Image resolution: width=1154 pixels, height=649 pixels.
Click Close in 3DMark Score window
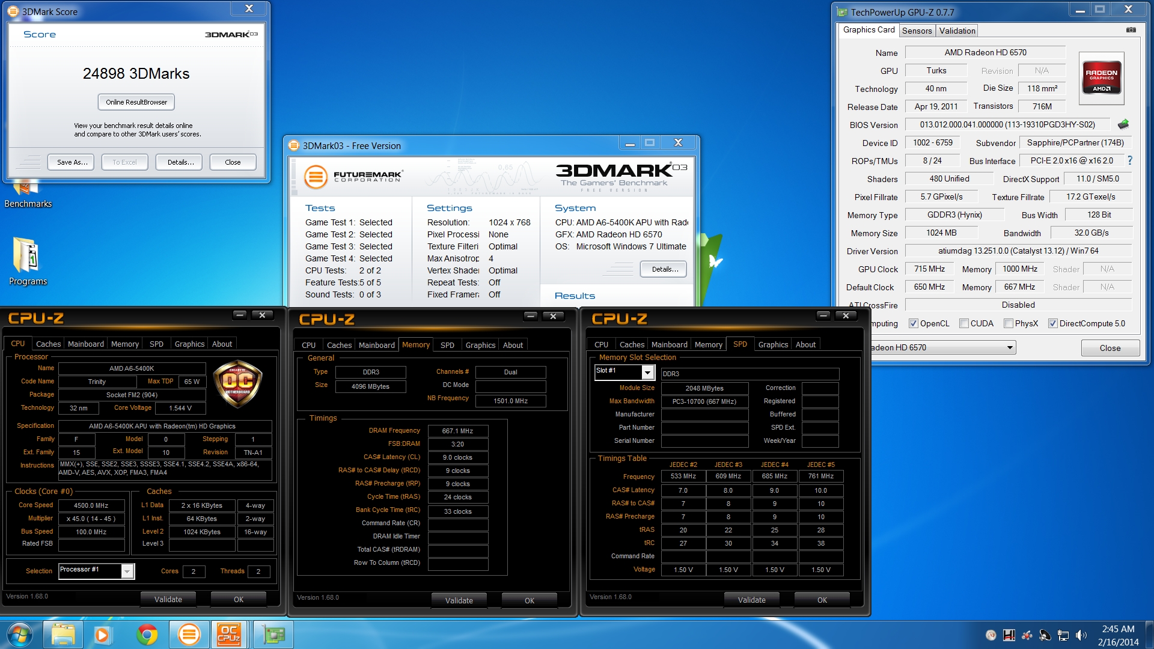pos(233,162)
